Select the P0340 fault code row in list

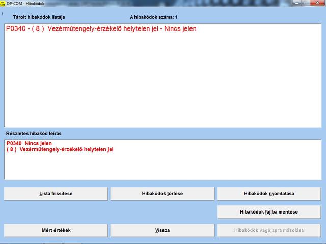pos(101,28)
